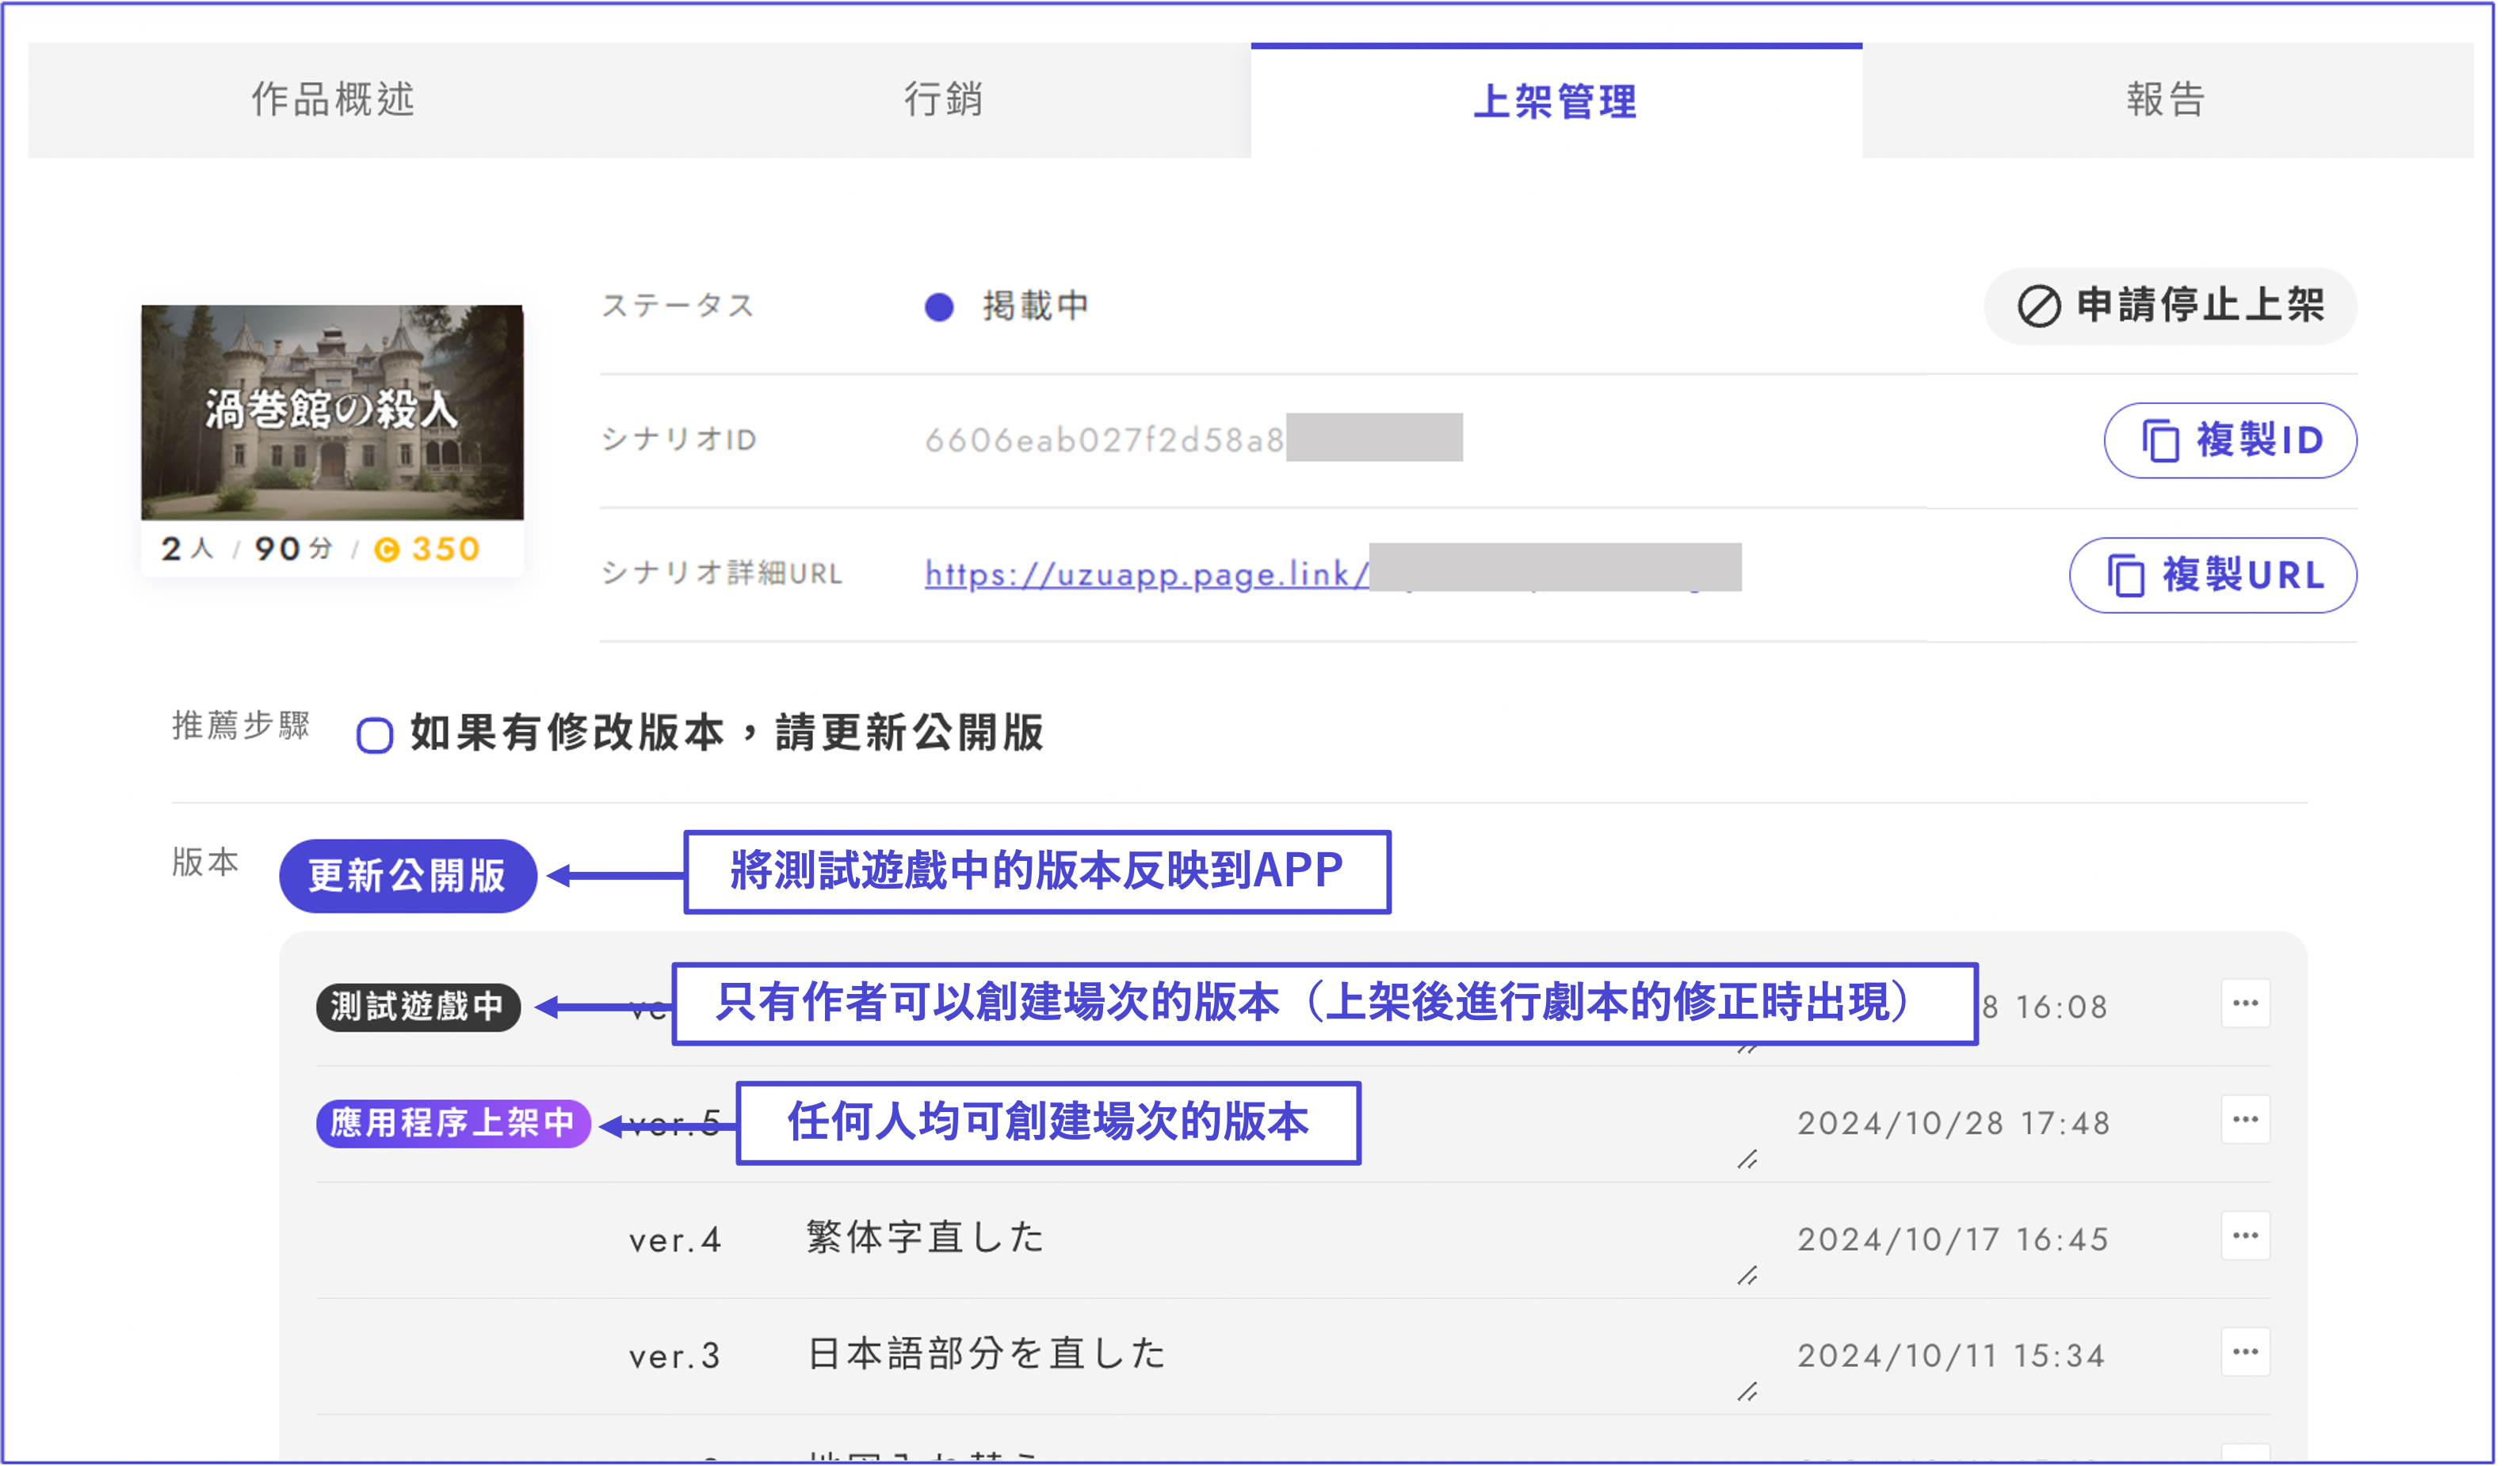Screen dimensions: 2520x1466
Task: Switch to the 行銷 tab
Action: 944,100
